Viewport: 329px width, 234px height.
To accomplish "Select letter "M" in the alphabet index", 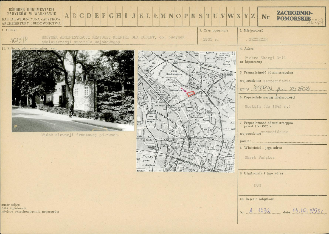I will [x=163, y=16].
